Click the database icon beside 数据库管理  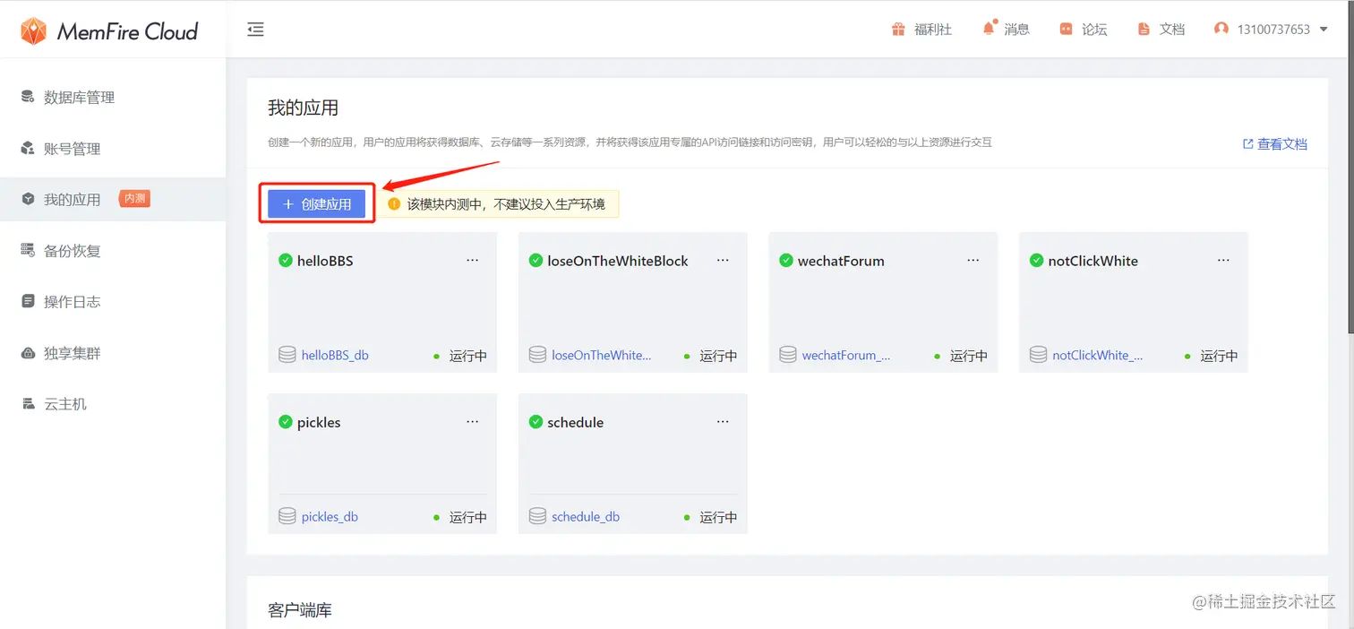pos(28,97)
